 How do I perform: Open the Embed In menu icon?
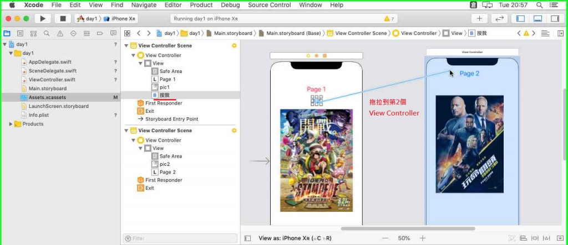point(560,238)
